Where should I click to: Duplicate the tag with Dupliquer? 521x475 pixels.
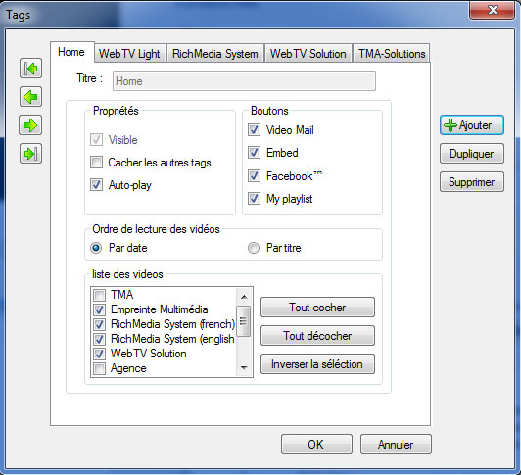[x=471, y=154]
